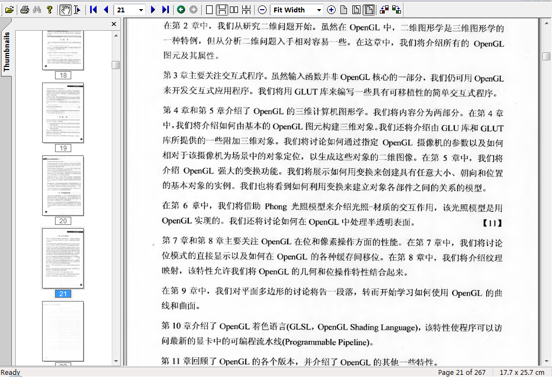Zoom in with plus icon
Image resolution: width=552 pixels, height=377 pixels.
[x=331, y=10]
